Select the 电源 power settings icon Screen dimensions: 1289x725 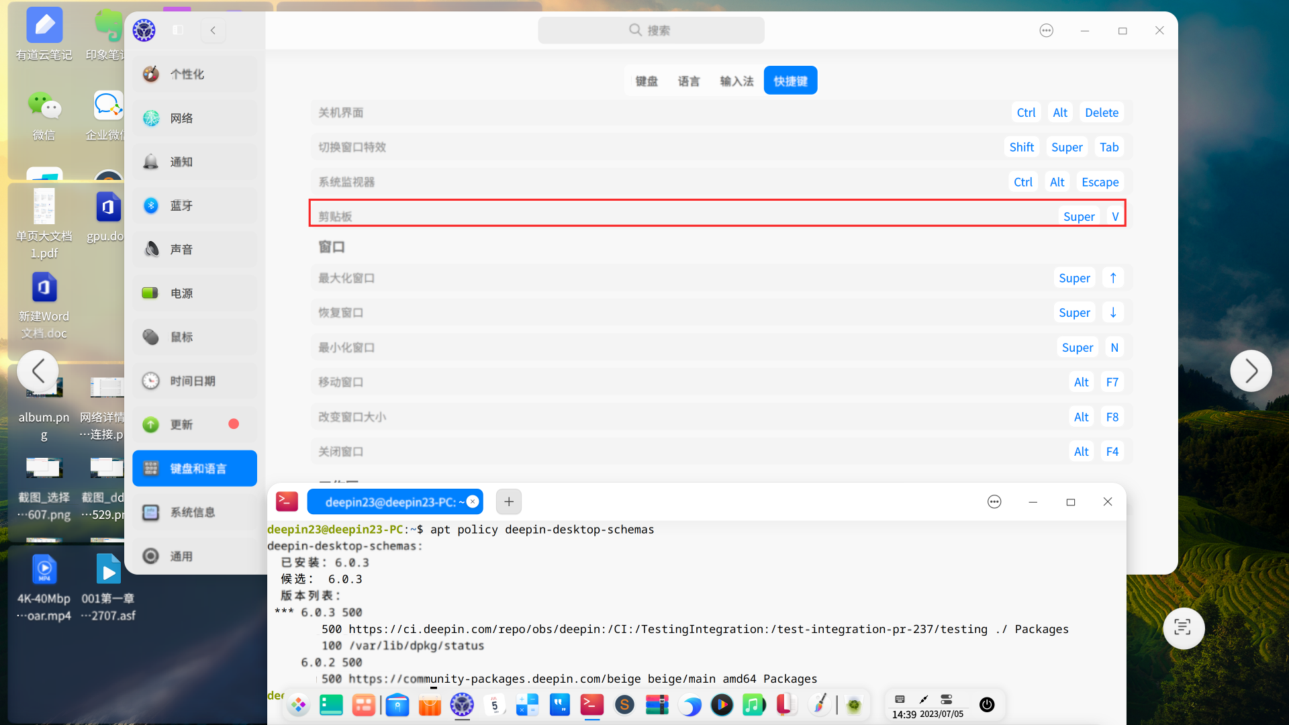coord(180,293)
